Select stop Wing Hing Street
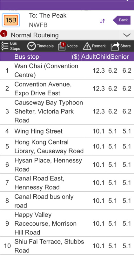 coord(67,131)
